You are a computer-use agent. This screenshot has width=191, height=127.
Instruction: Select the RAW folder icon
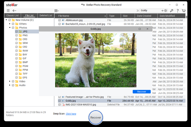click(x=20, y=51)
